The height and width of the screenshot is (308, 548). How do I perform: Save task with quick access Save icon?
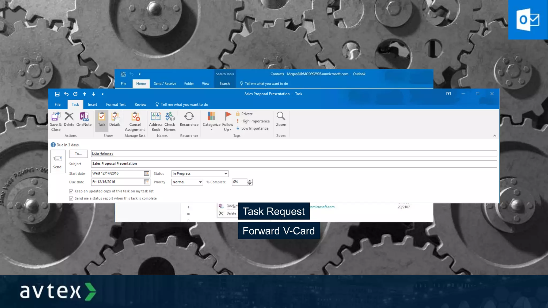57,94
